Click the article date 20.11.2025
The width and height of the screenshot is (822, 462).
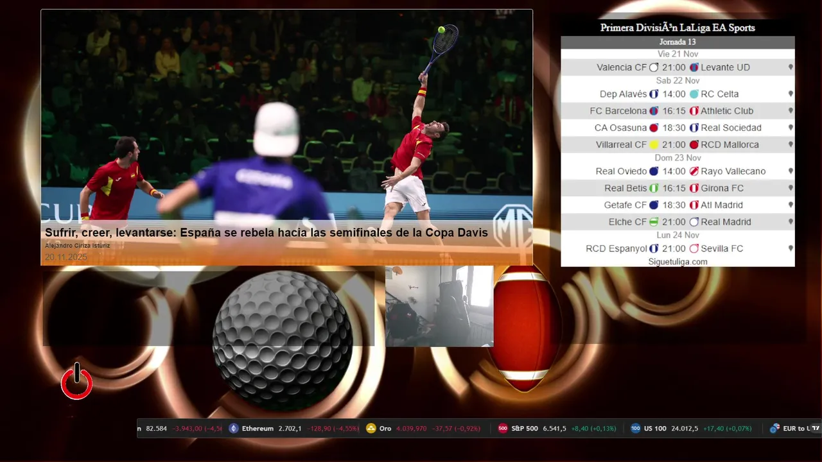point(66,257)
